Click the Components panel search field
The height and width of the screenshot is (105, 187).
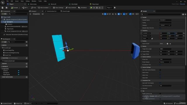[x=18, y=14]
